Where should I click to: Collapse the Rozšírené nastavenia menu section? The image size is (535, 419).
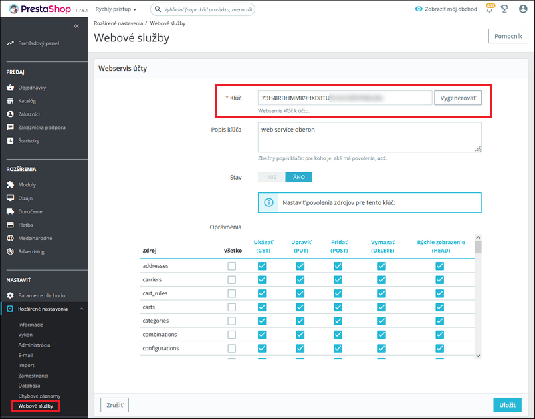tap(81, 309)
